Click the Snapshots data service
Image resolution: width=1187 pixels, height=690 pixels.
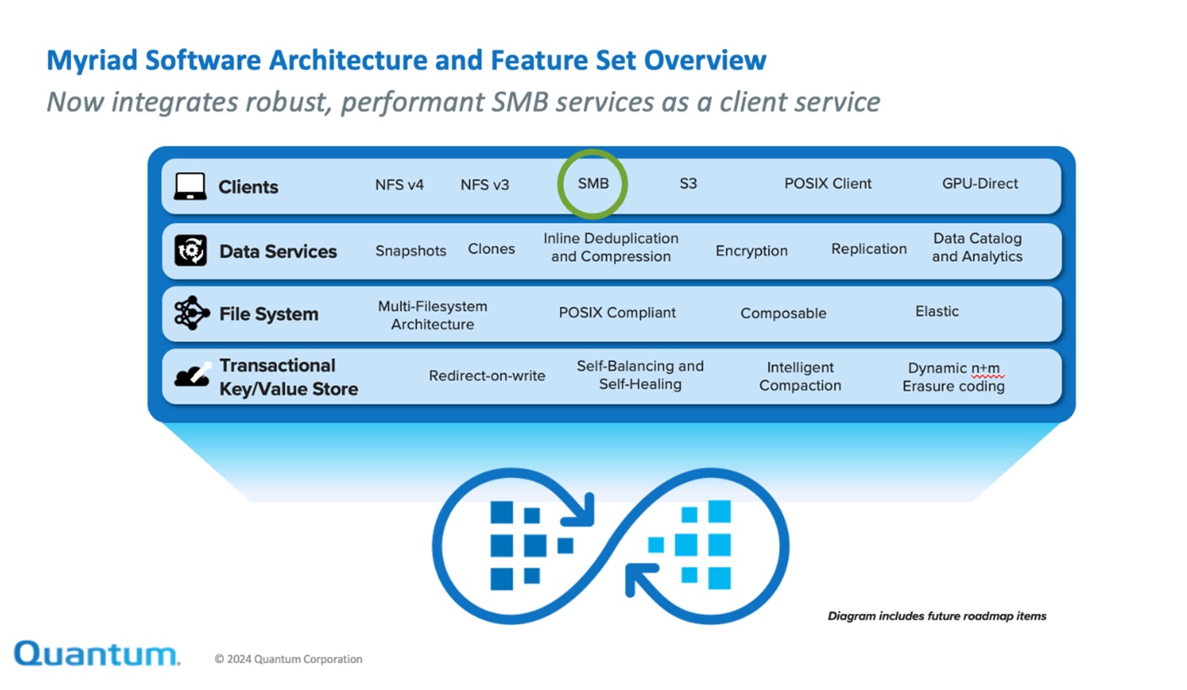coord(411,251)
